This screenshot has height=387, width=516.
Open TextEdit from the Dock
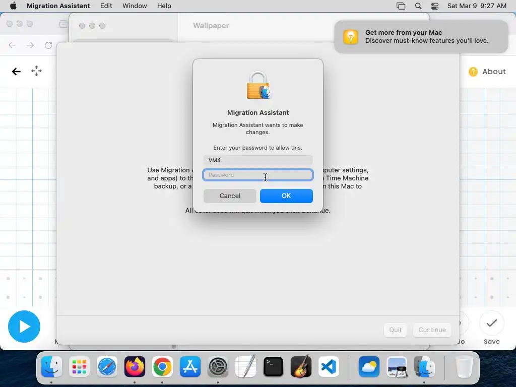(245, 366)
